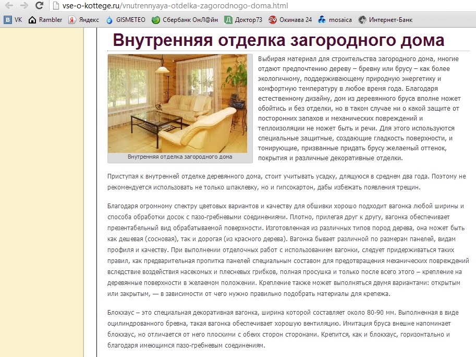Open the mosaica bookmark
The width and height of the screenshot is (476, 357).
click(335, 20)
